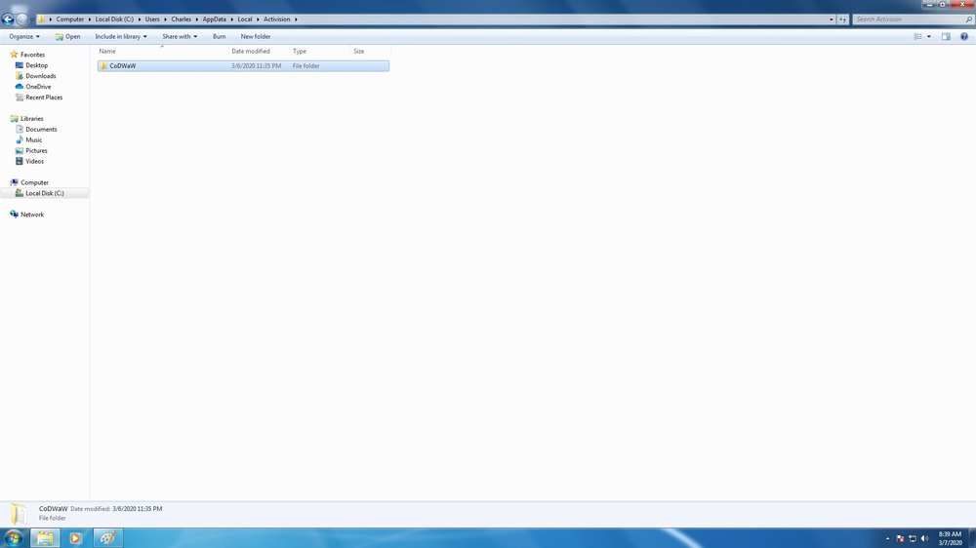Screen dimensions: 976x548
Task: Open the view options dropdown arrow
Action: (x=929, y=37)
